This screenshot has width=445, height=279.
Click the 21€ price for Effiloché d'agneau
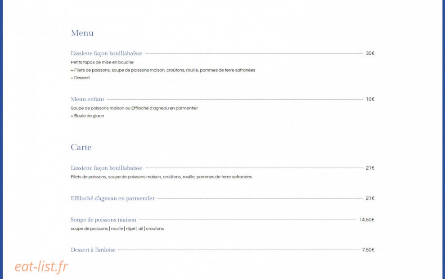tap(370, 198)
